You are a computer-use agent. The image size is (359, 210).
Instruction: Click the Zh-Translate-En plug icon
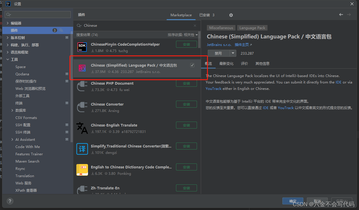click(82, 190)
